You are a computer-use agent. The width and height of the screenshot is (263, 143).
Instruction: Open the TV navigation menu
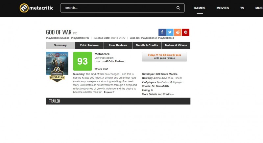point(242,8)
